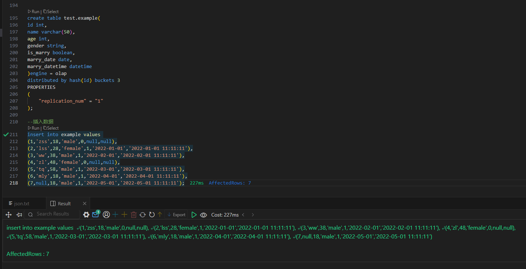Go to previous result page arrow
526x269 pixels.
click(243, 215)
